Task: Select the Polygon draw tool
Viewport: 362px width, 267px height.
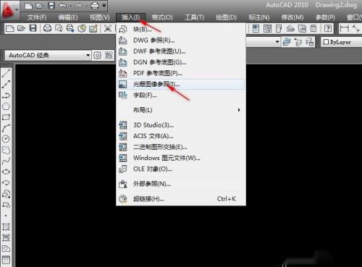Action: (6, 106)
